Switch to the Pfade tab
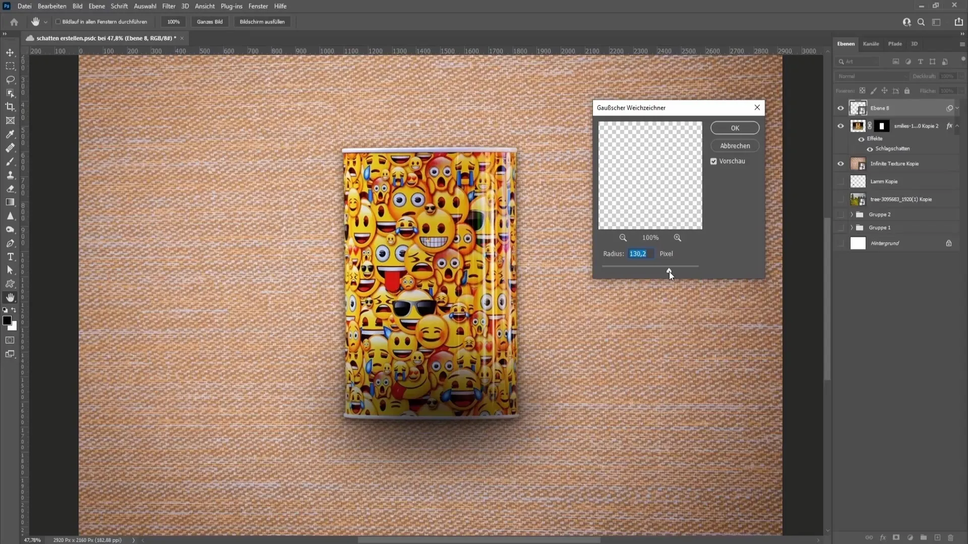 (895, 44)
